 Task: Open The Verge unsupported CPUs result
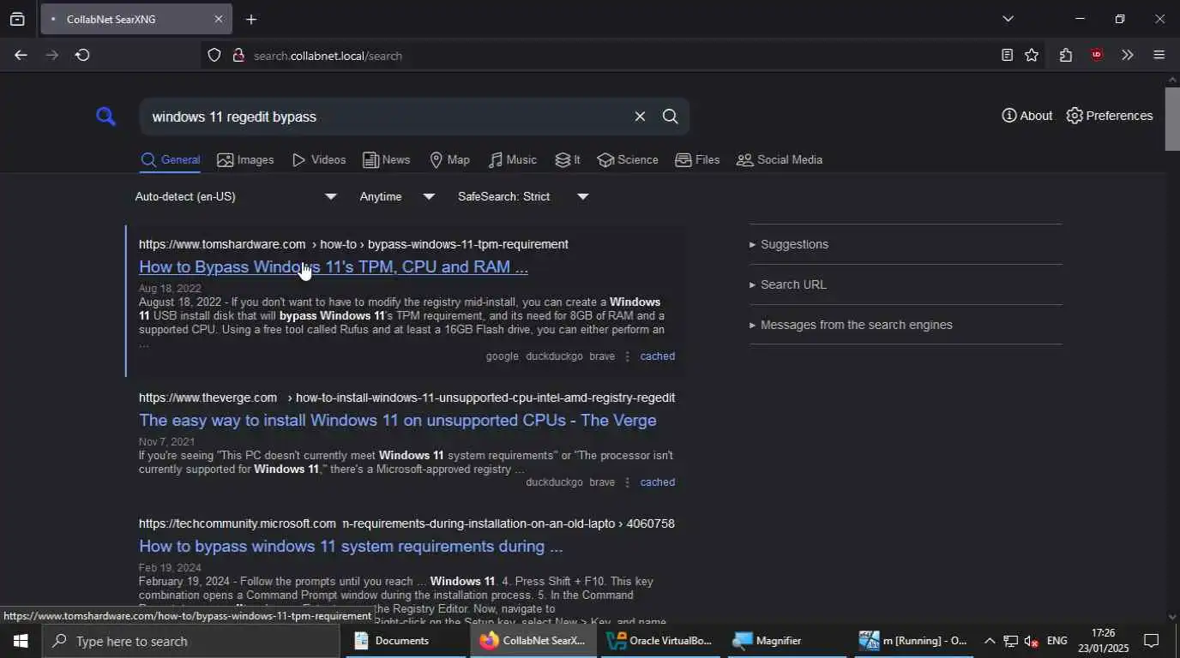point(398,421)
